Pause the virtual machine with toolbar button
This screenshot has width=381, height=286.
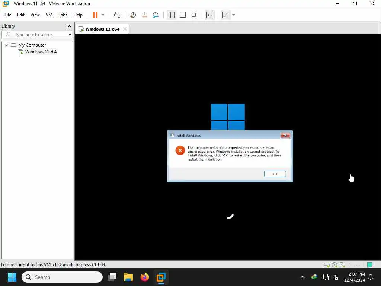pos(95,15)
